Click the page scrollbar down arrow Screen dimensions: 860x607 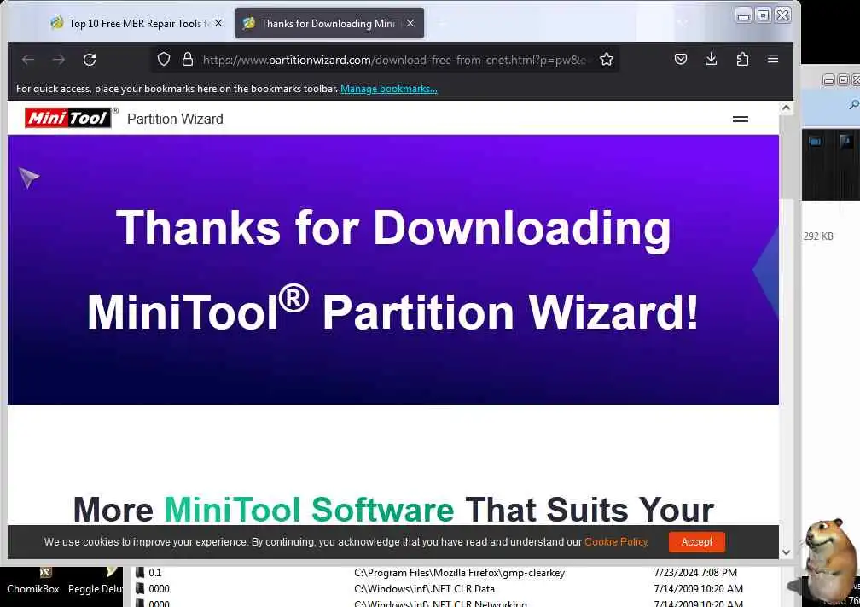click(786, 552)
